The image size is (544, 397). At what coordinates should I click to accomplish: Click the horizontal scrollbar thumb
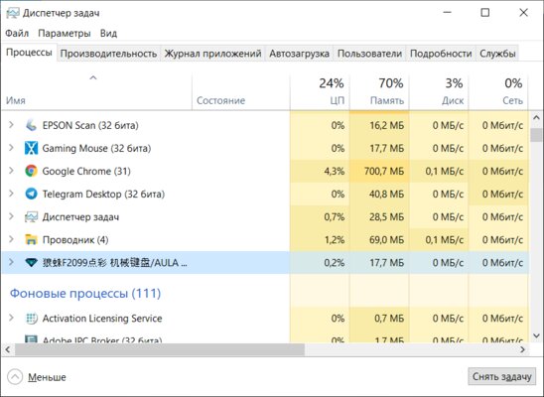point(160,349)
